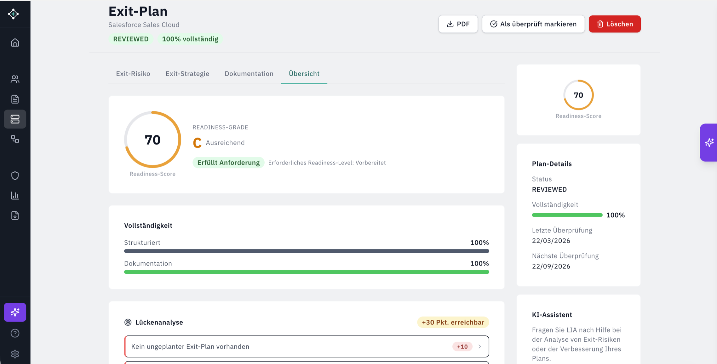
Task: Click the red Löschen button
Action: point(614,24)
